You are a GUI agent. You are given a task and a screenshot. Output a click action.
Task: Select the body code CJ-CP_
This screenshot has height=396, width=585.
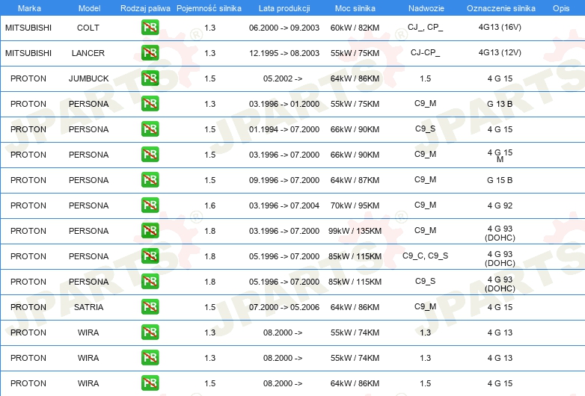coord(426,52)
